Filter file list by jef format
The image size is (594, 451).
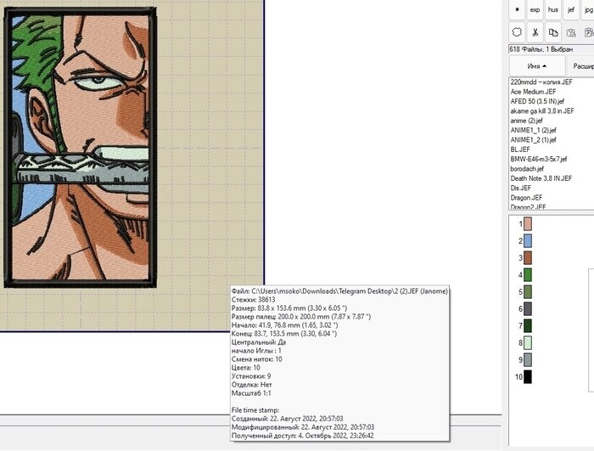pos(571,9)
